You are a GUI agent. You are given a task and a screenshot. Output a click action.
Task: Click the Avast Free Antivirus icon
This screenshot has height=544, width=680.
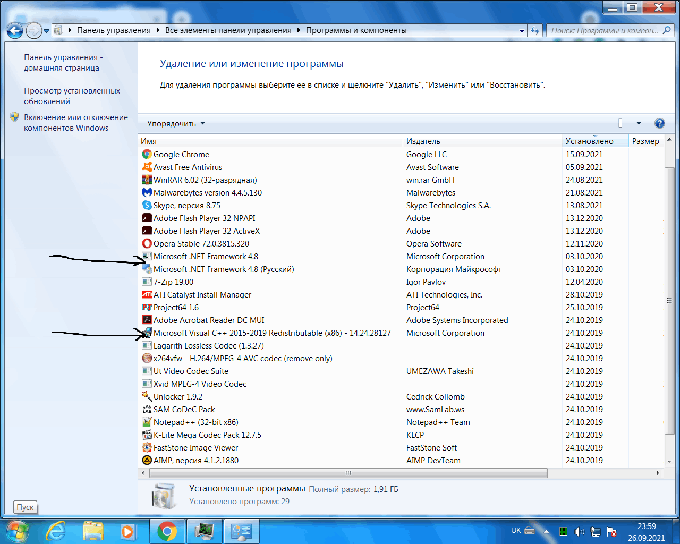pos(147,167)
